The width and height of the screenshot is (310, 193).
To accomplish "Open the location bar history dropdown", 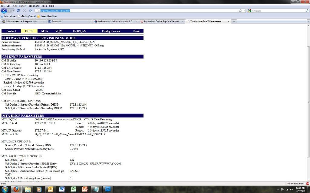I will pyautogui.click(x=244, y=11).
